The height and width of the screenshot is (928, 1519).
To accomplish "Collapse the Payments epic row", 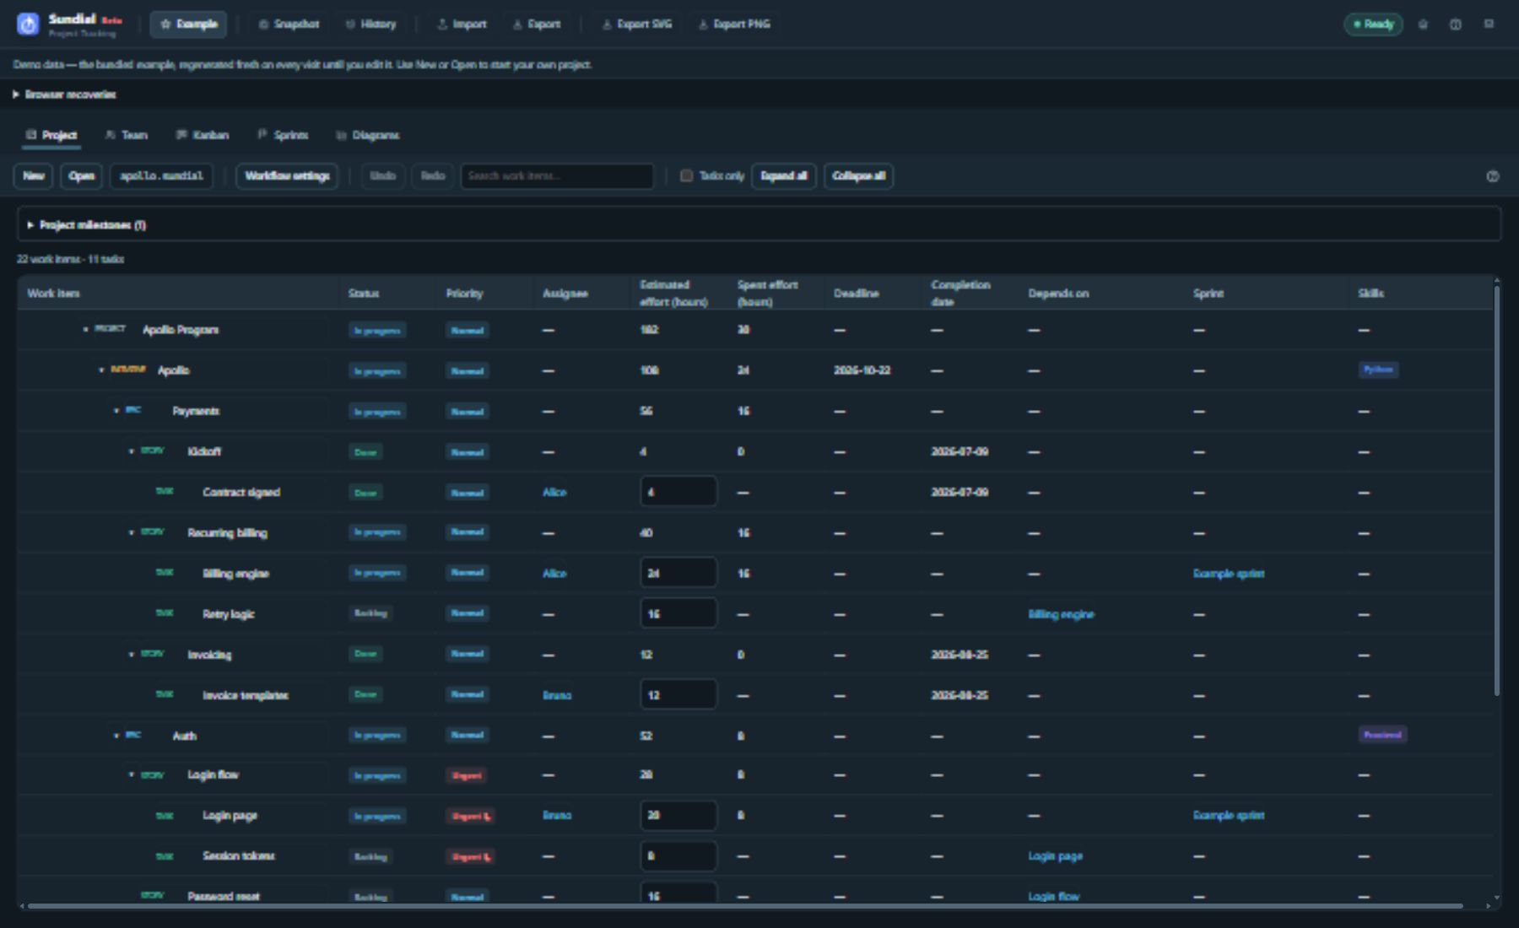I will coord(116,411).
